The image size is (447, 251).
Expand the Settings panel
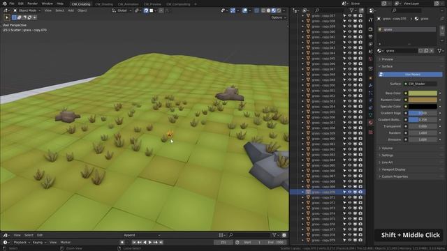pos(388,155)
